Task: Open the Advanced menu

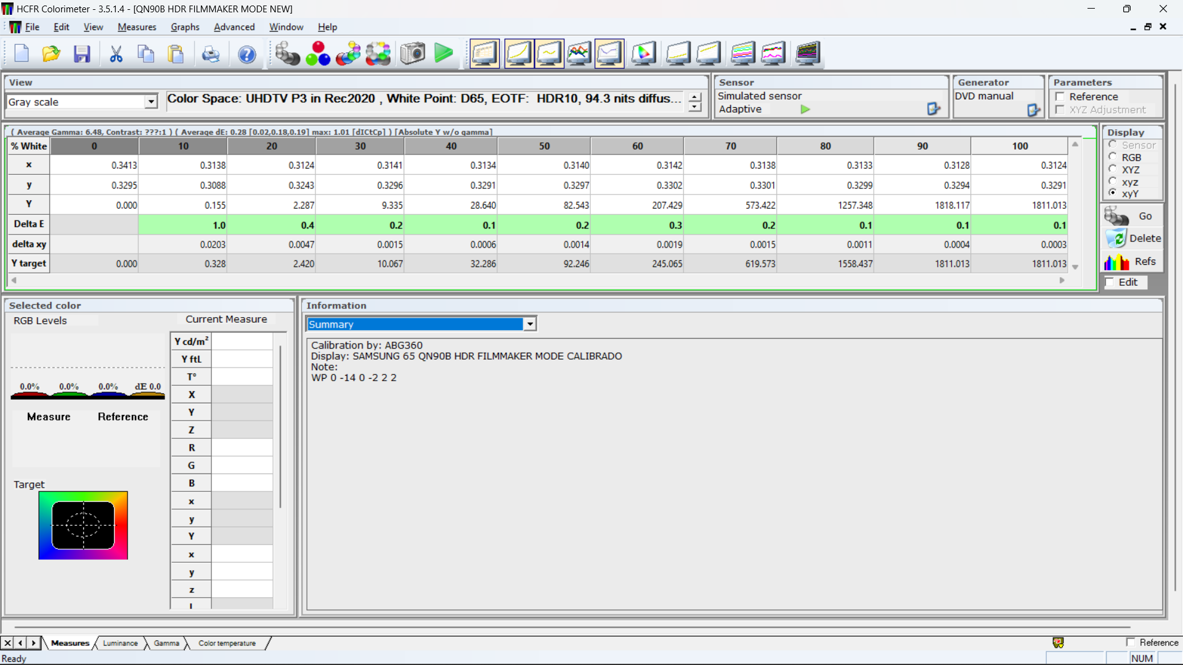Action: 234,27
